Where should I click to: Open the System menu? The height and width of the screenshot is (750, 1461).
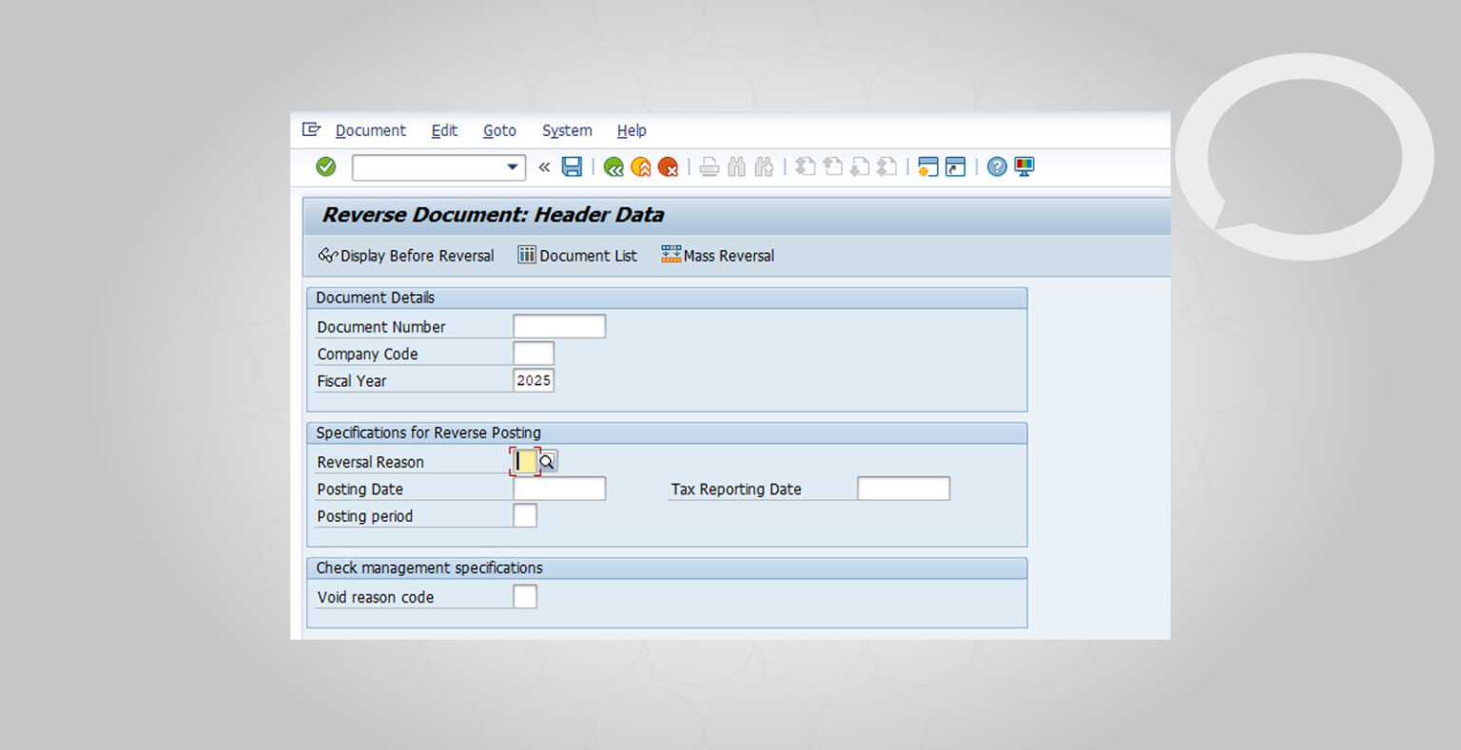[x=566, y=130]
